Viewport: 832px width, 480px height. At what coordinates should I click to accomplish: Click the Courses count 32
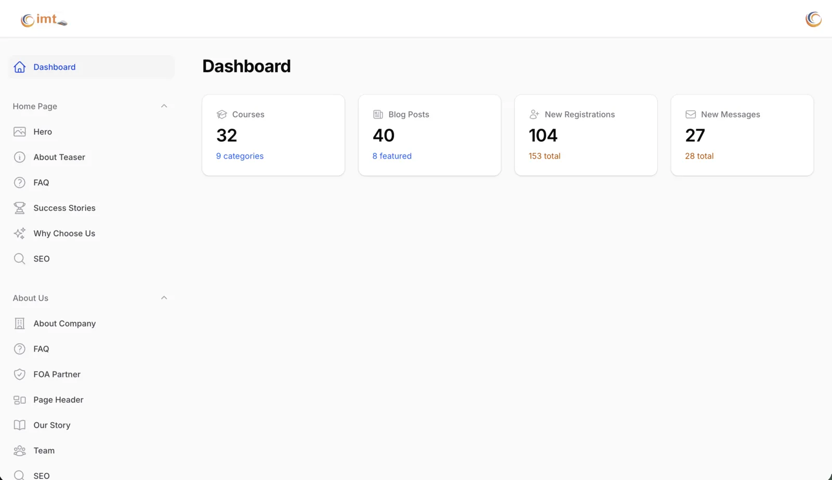tap(227, 136)
